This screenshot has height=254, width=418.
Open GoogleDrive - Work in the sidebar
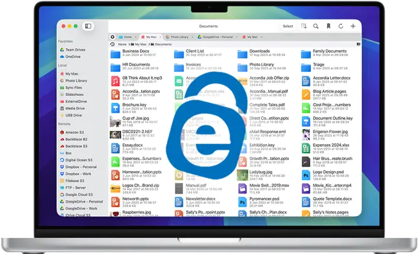coord(79,208)
